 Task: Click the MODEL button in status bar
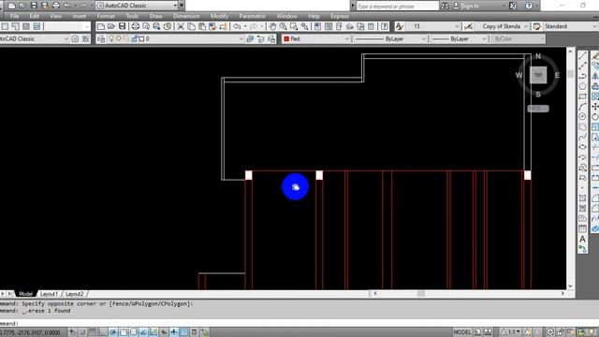[x=461, y=332]
